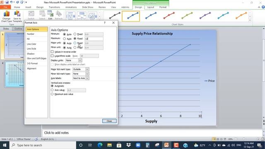Open Zoom from taskbar
Screen dimensions: 265x149
point(138,145)
